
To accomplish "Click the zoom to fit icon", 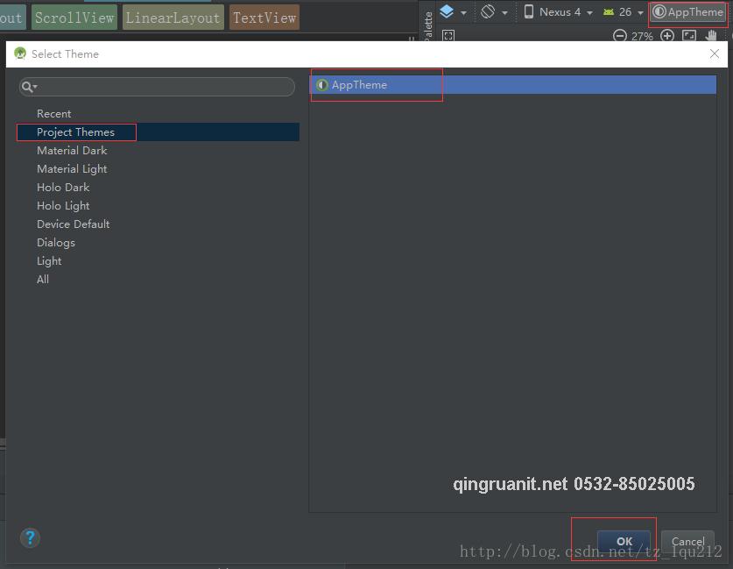I will 689,36.
